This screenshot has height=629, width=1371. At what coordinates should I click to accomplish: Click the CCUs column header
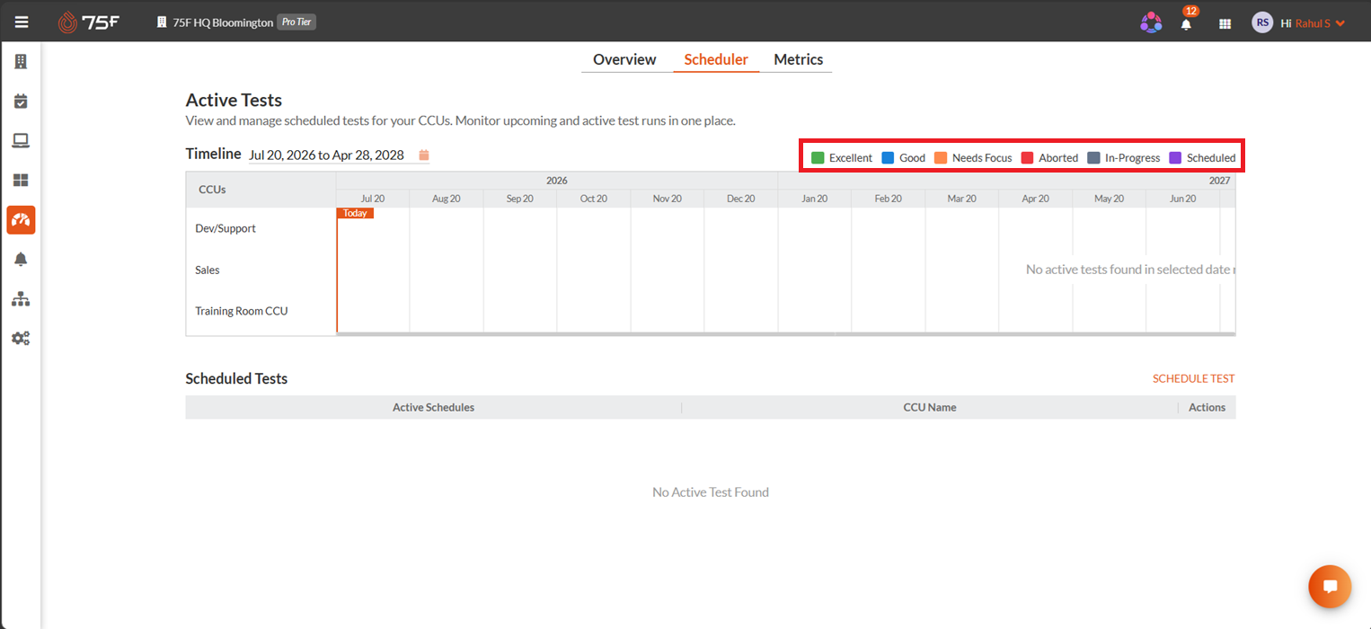coord(261,190)
